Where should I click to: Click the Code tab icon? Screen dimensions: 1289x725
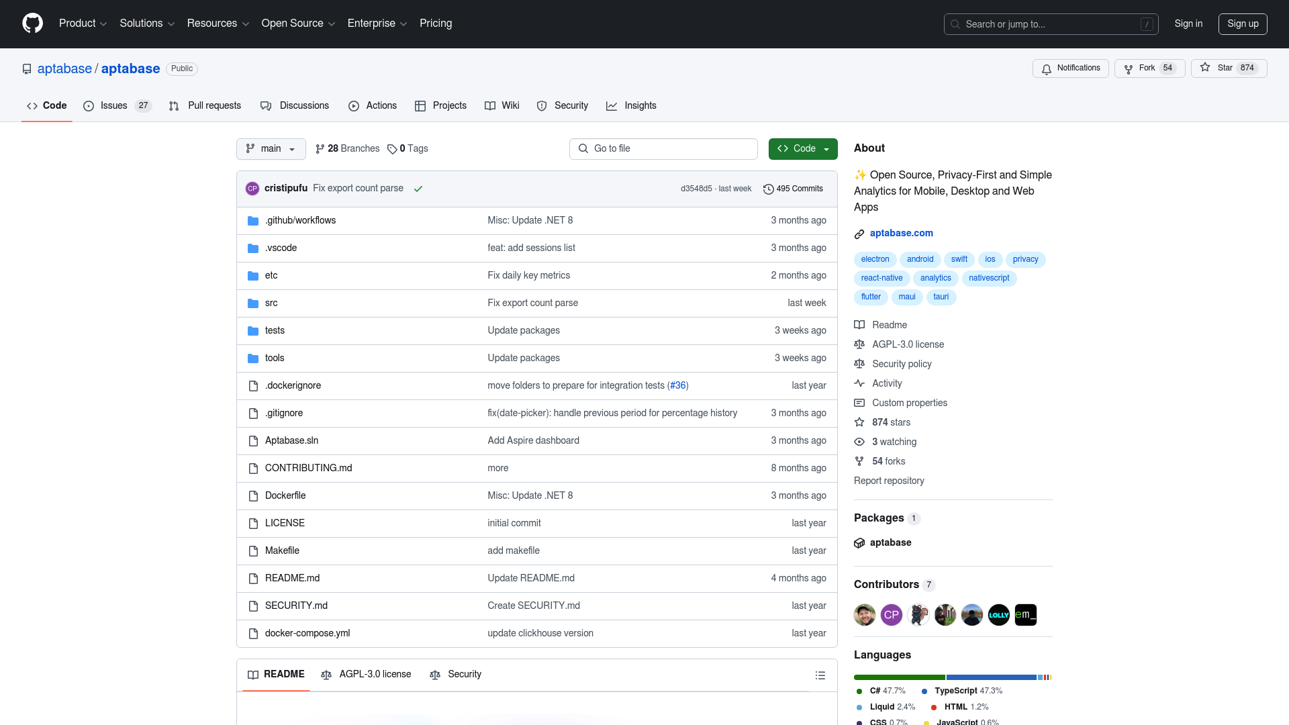pyautogui.click(x=33, y=105)
